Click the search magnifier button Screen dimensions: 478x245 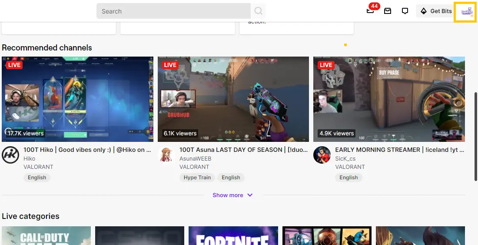pyautogui.click(x=258, y=11)
